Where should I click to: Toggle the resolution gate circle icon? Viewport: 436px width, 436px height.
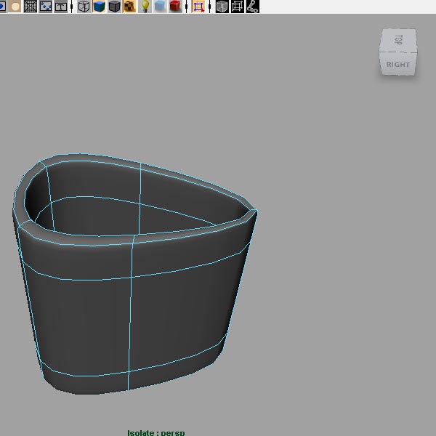coord(15,6)
